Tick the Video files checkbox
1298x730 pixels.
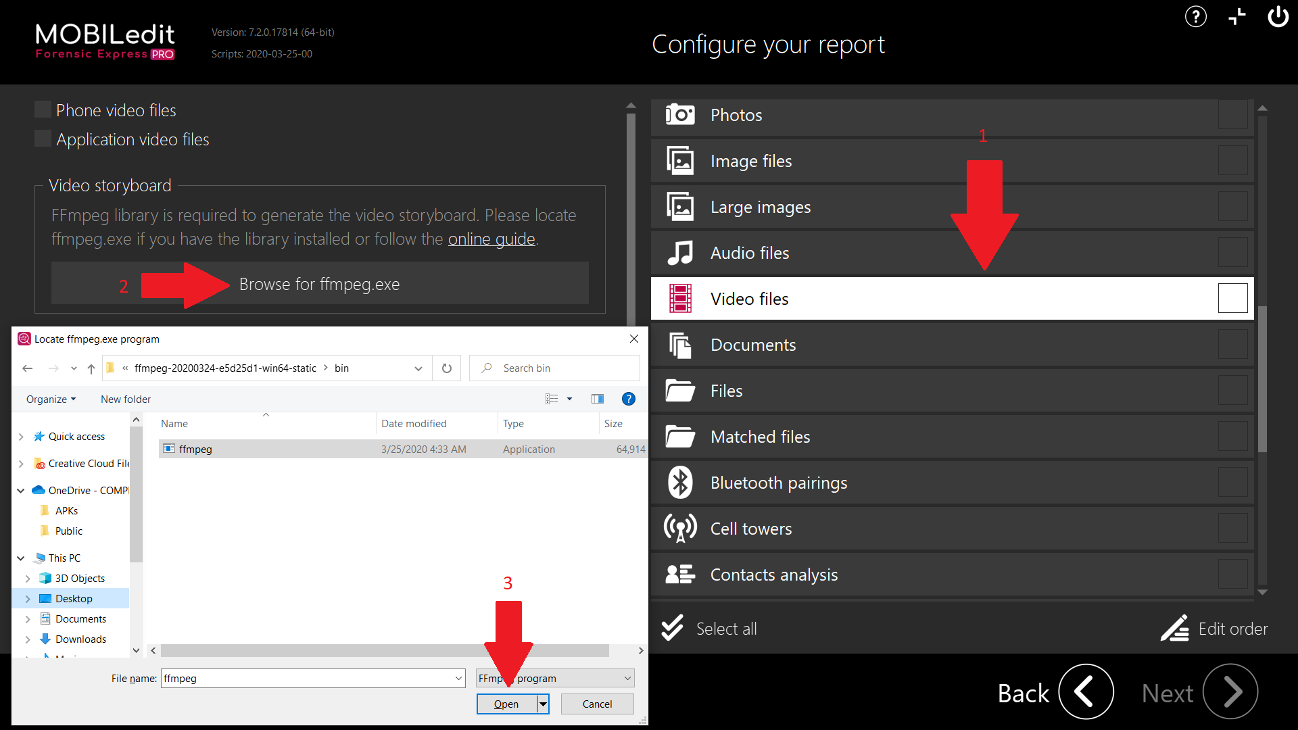[1232, 298]
